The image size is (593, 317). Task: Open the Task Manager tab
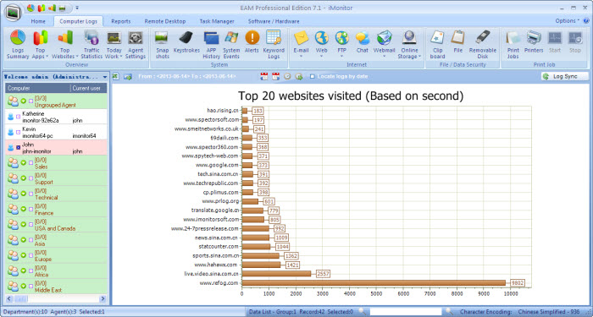coord(217,21)
